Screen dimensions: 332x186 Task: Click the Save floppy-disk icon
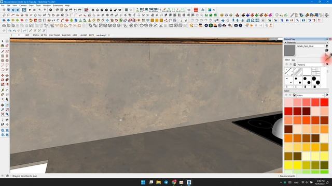click(24, 10)
